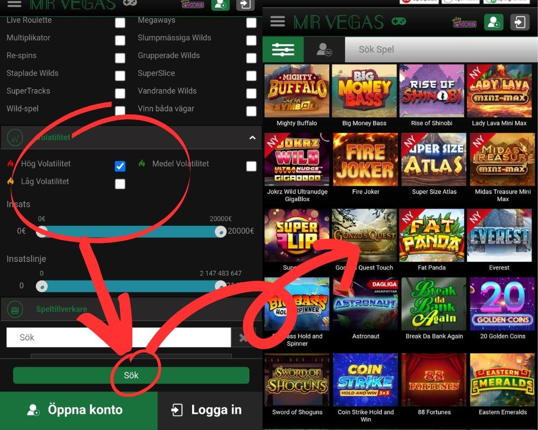Click the Encore crown logo icon
Screen dimensions: 538x430
464,22
